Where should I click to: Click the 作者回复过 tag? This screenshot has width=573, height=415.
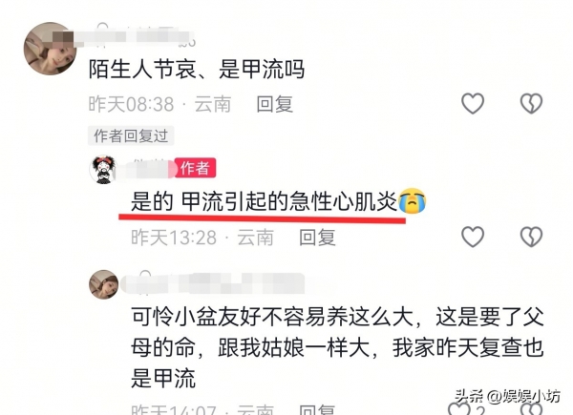click(x=131, y=135)
